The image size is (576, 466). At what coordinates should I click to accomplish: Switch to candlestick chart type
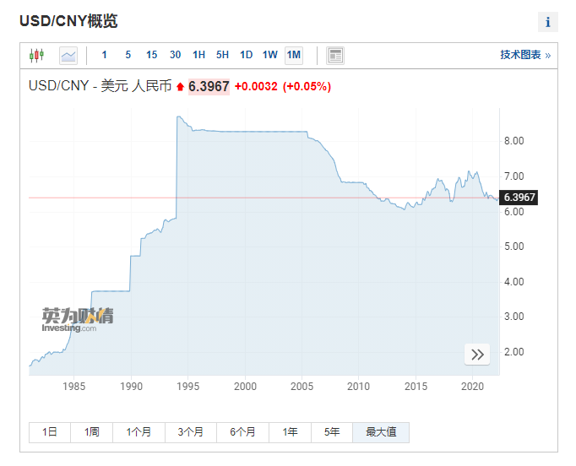pyautogui.click(x=36, y=56)
